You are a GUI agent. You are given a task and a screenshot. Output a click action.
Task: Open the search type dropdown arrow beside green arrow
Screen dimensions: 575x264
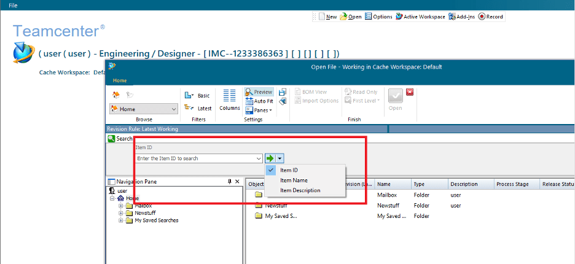click(x=280, y=158)
